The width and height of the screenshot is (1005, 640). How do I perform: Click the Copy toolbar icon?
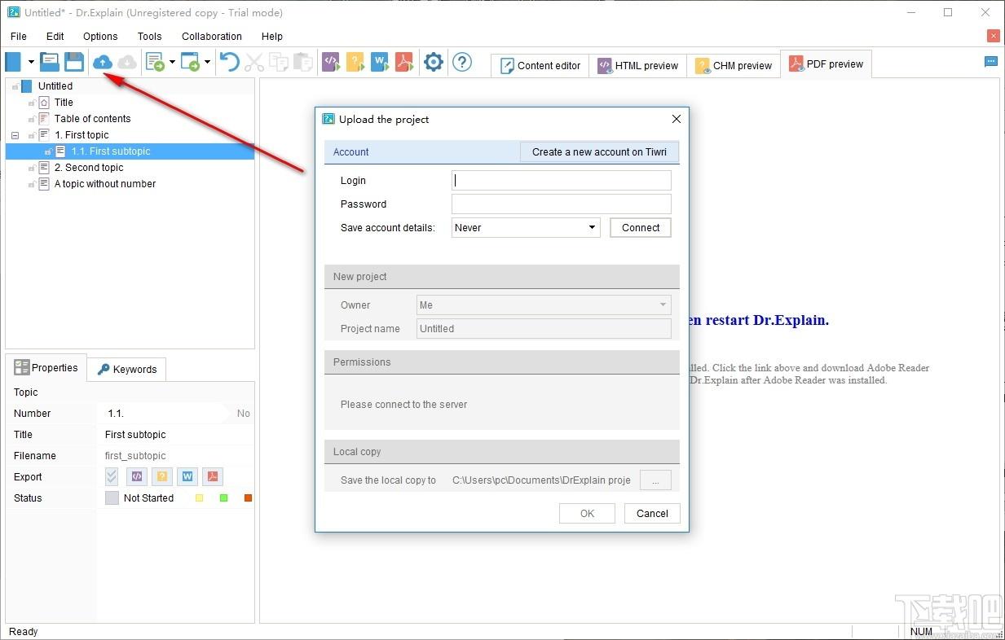(x=279, y=62)
